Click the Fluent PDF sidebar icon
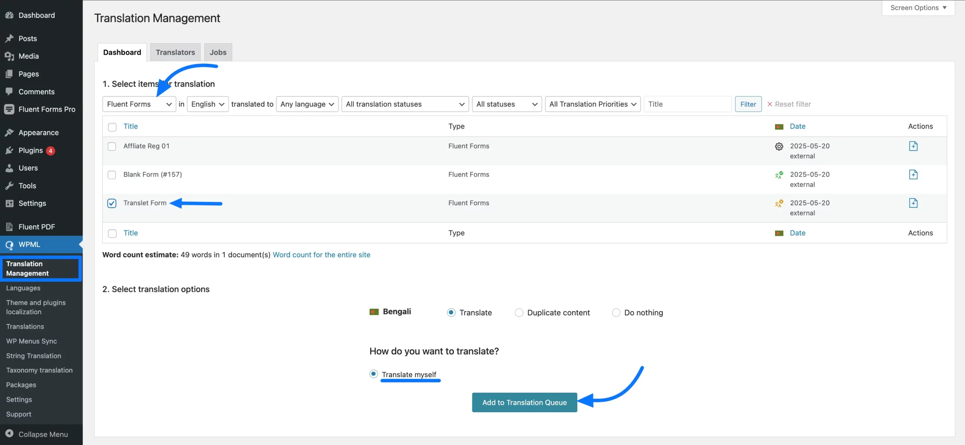 9,227
